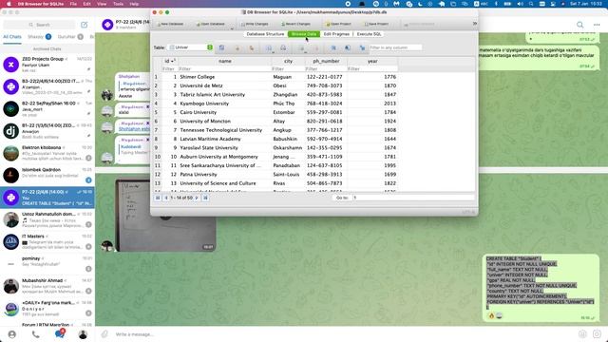The image size is (608, 342).
Task: Sort by the ph_number column header
Action: [326, 61]
